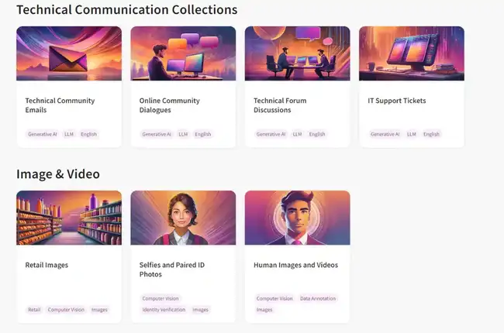
Task: Select the IT Support Tickets card image
Action: tap(412, 53)
